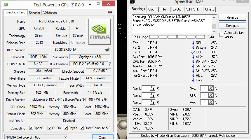Click Sys speed spinner arrows
The image size is (251, 140).
pos(211,88)
